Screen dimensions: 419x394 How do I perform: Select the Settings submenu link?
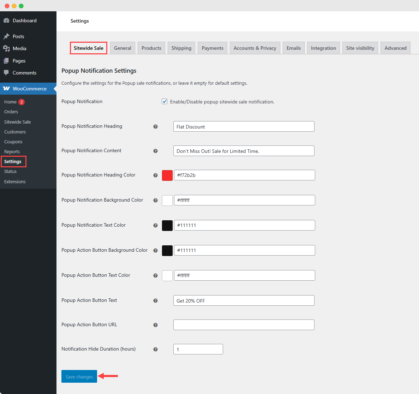click(13, 161)
